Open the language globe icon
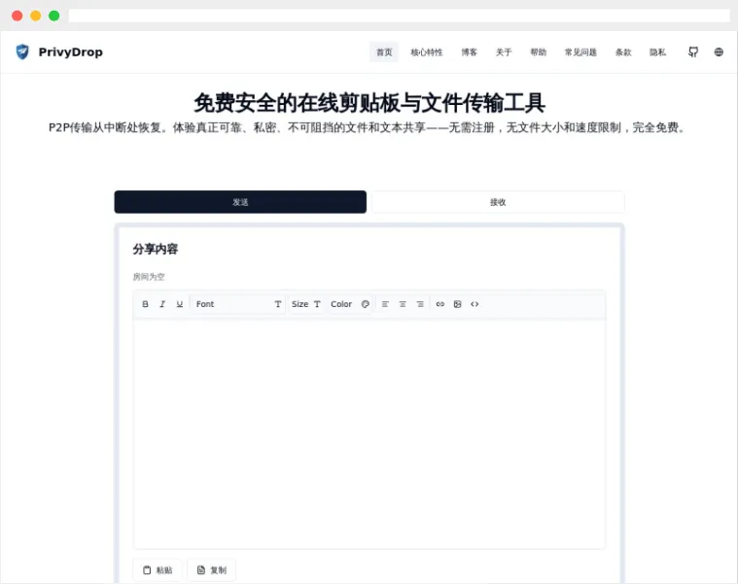Screen dimensions: 738x584 point(719,52)
